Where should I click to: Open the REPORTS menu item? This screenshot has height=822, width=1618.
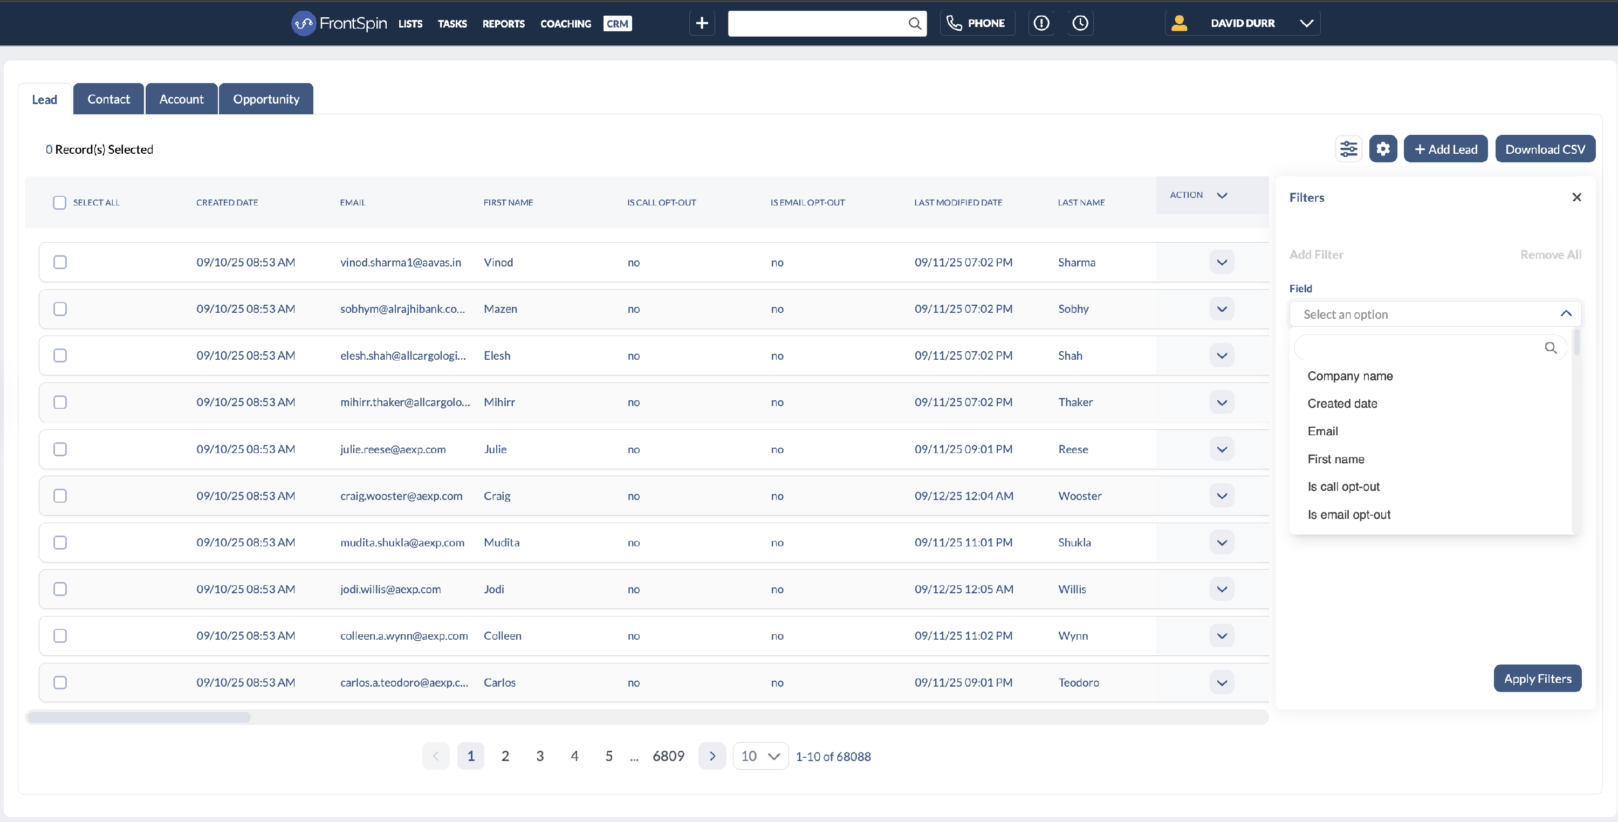pos(503,23)
